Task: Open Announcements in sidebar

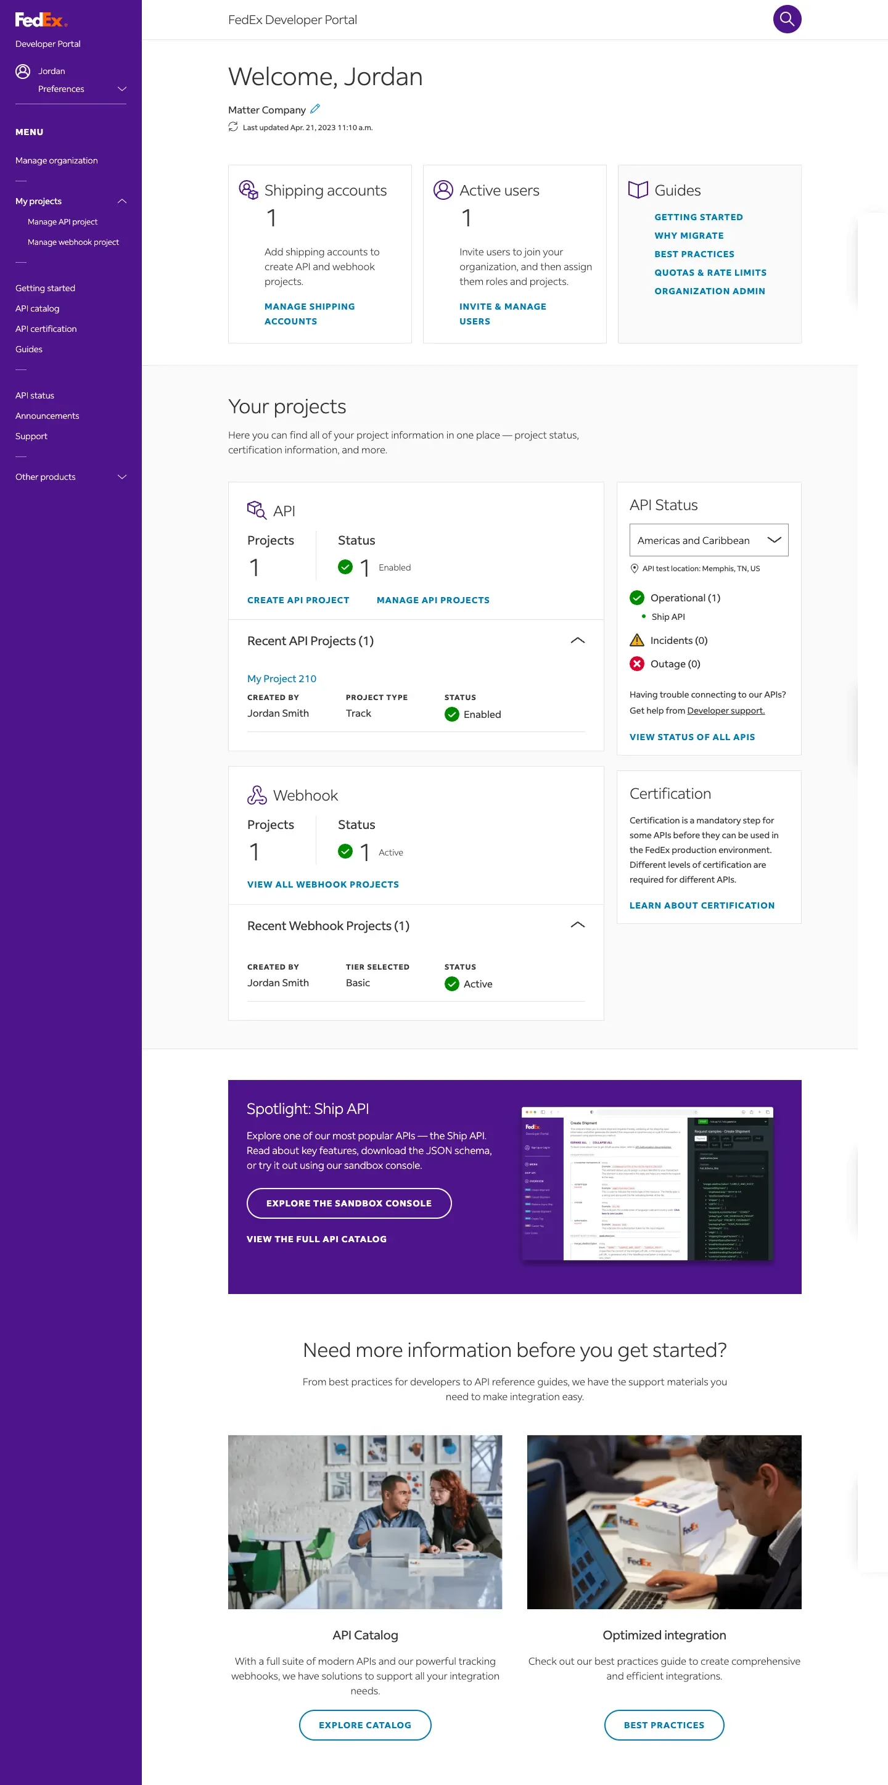Action: click(x=47, y=416)
